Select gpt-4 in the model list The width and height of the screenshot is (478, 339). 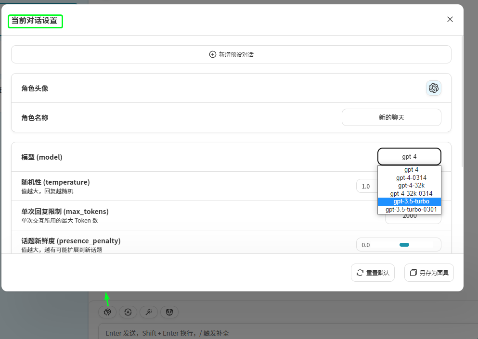click(409, 170)
